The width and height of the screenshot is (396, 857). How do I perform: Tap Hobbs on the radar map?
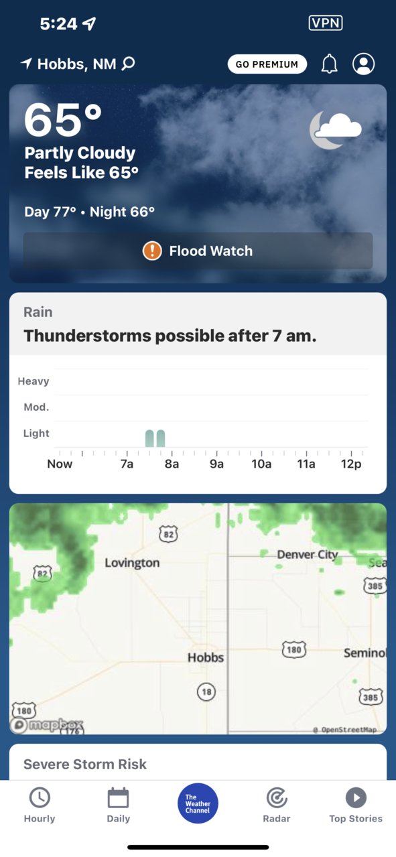206,657
